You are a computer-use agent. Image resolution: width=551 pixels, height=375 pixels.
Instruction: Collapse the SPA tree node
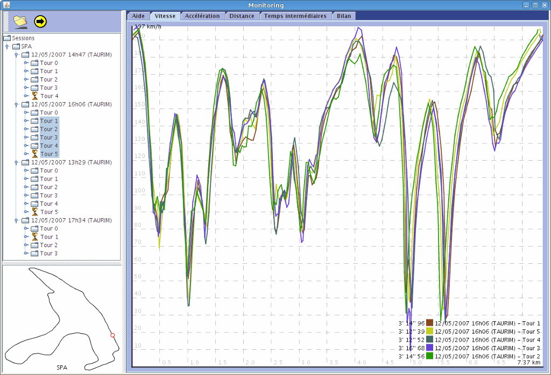(7, 47)
